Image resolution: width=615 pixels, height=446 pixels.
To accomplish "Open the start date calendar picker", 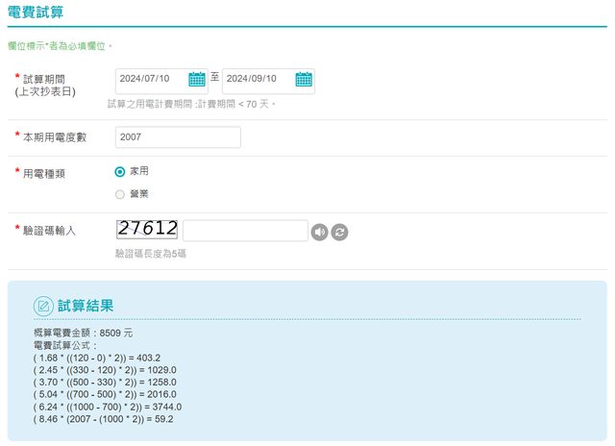I will pos(197,80).
